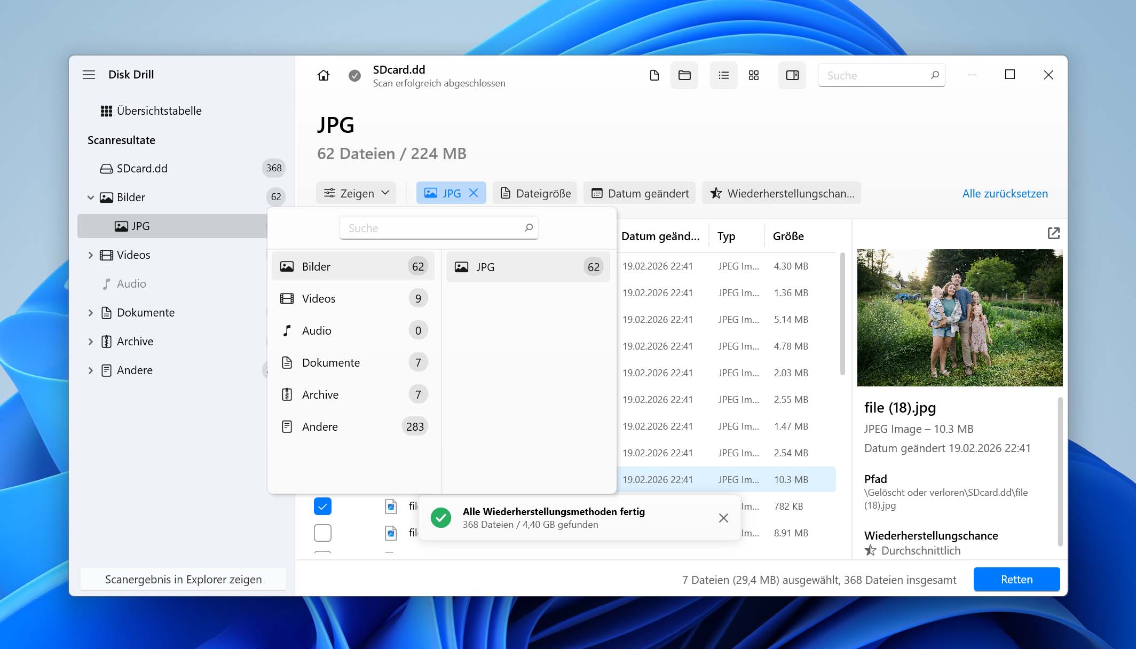Select the row with size 5.14 MB
Viewport: 1136px width, 649px height.
(x=726, y=319)
